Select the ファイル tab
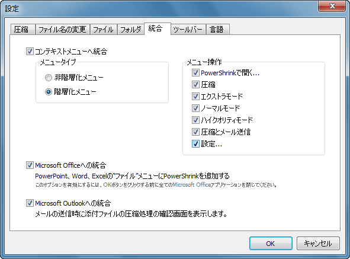 (104, 30)
